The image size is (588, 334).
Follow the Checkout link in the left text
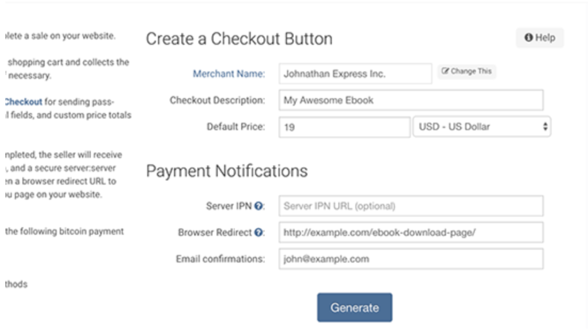[x=23, y=102]
